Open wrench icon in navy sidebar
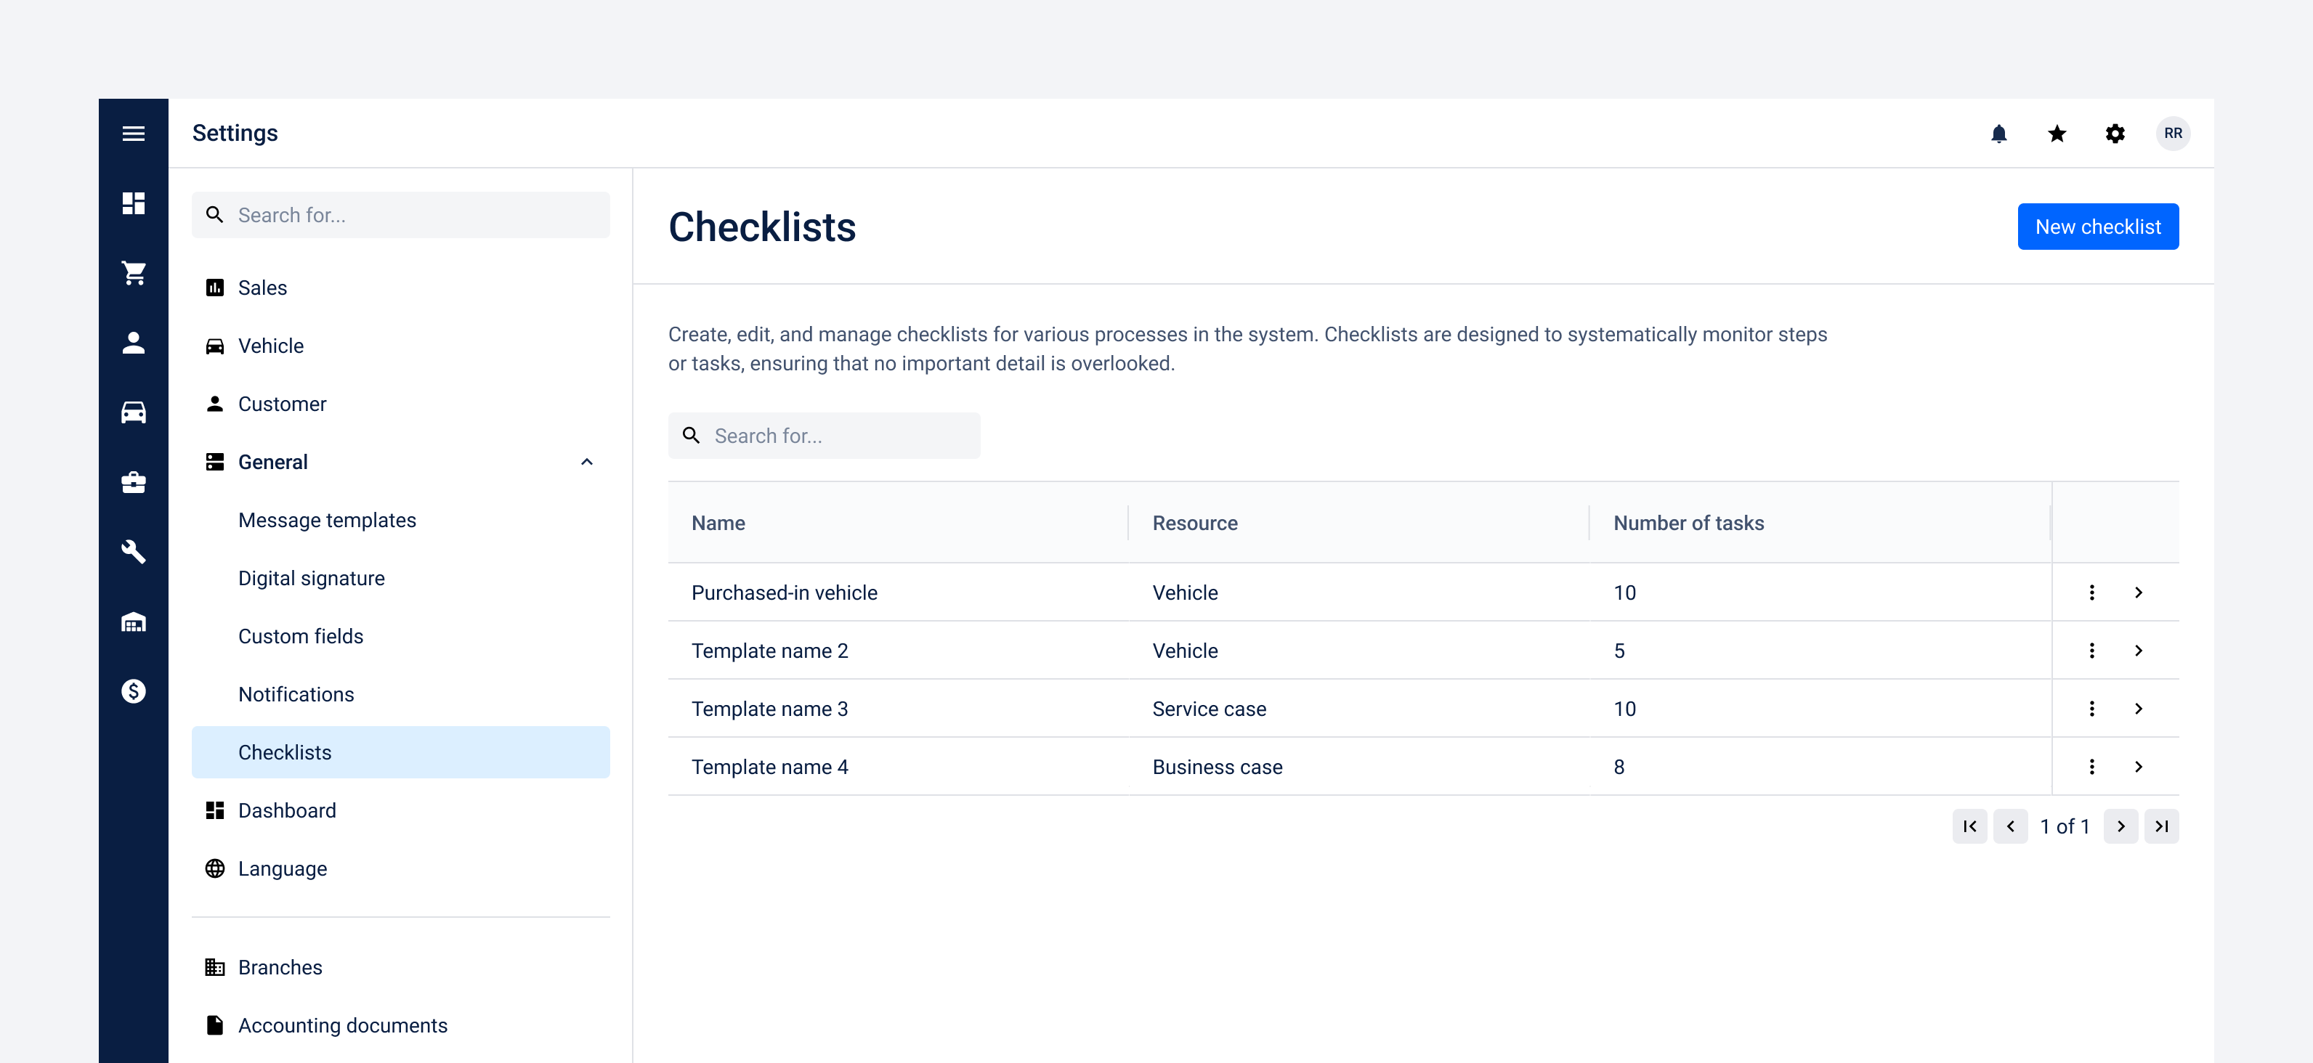The width and height of the screenshot is (2313, 1063). [x=133, y=551]
